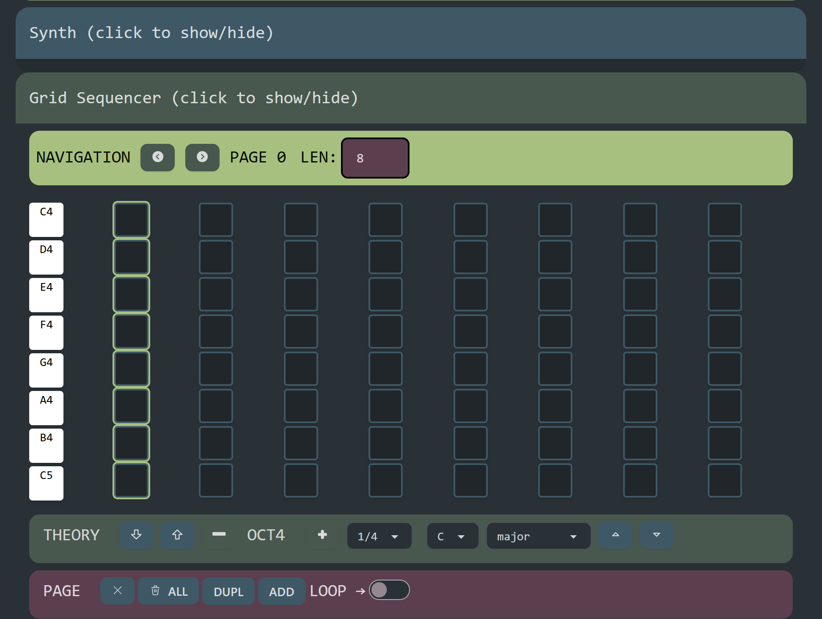Toggle the top-left C4 grid step
The height and width of the screenshot is (619, 822).
pos(131,219)
